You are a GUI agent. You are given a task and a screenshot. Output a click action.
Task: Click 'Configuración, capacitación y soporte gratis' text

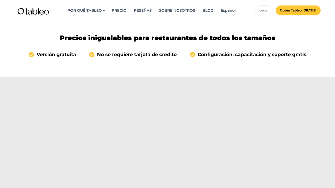pyautogui.click(x=252, y=55)
